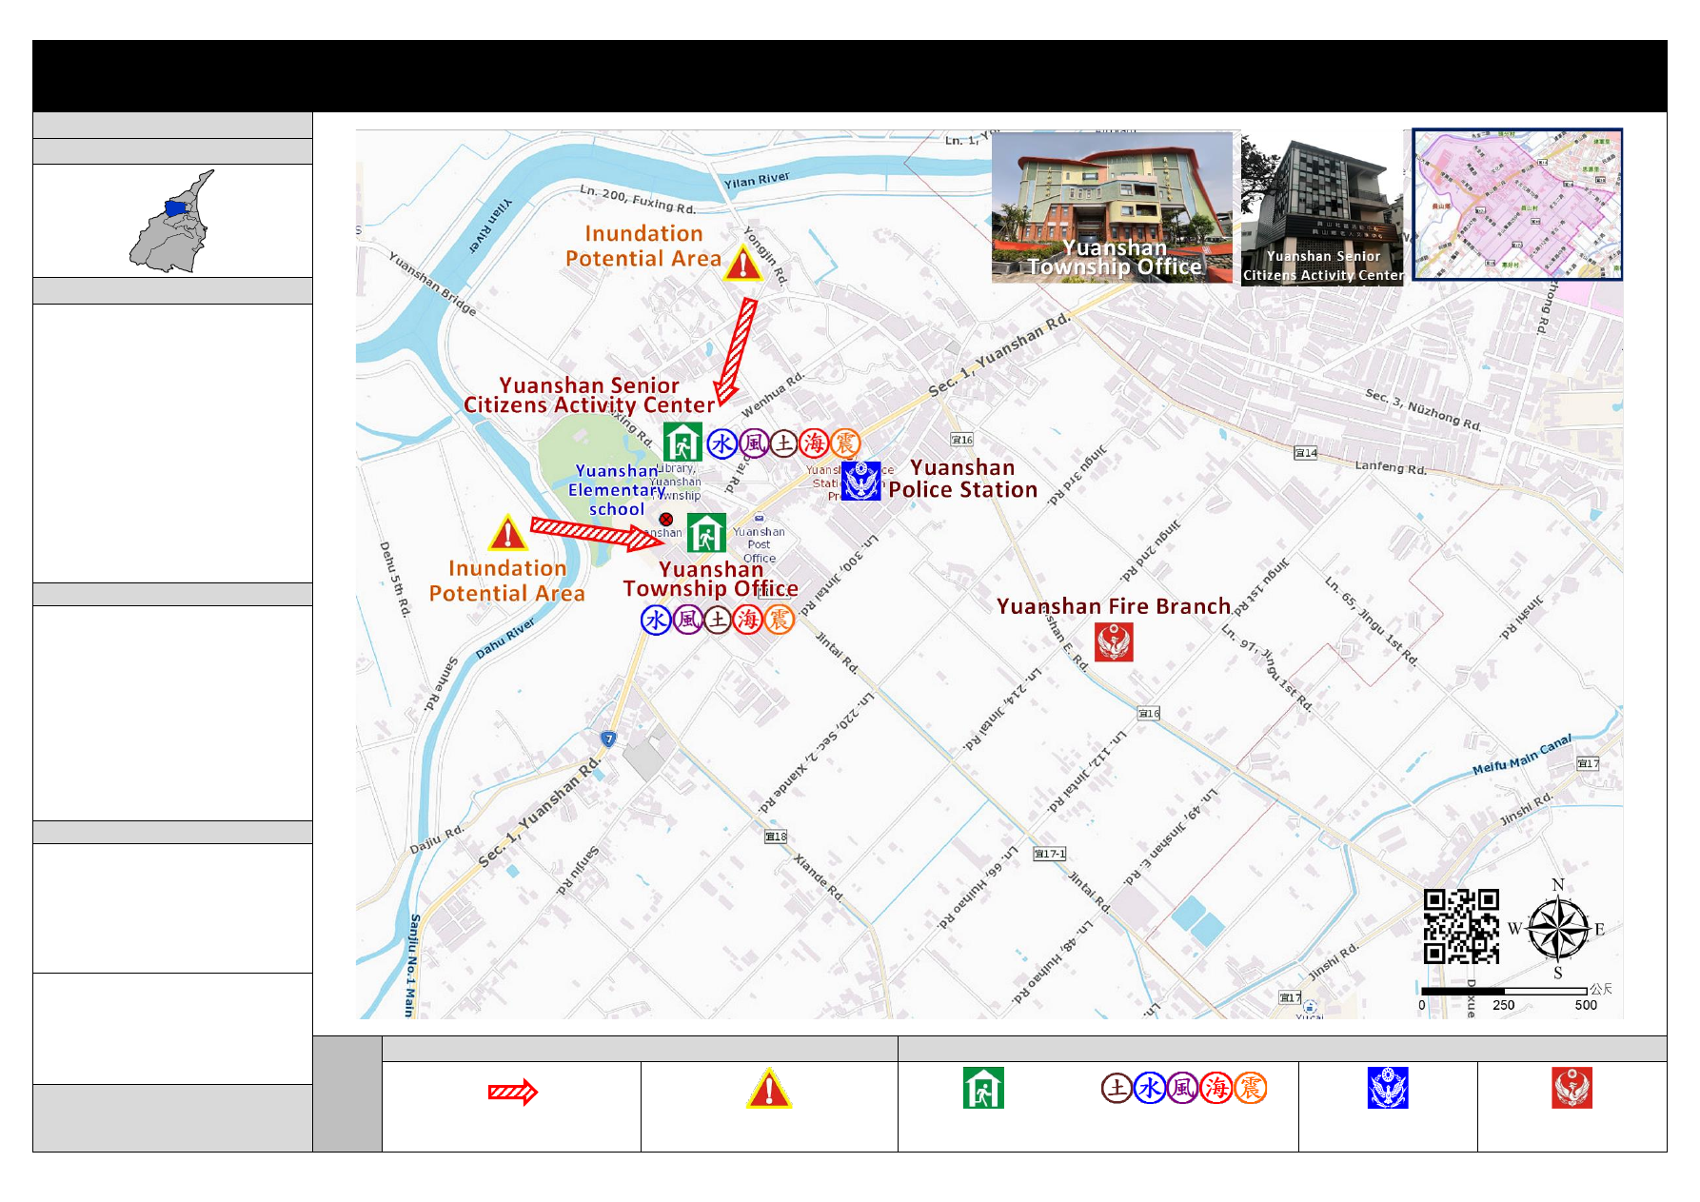Click the '宜17-1' route marker
This screenshot has width=1700, height=1202.
coord(1050,854)
